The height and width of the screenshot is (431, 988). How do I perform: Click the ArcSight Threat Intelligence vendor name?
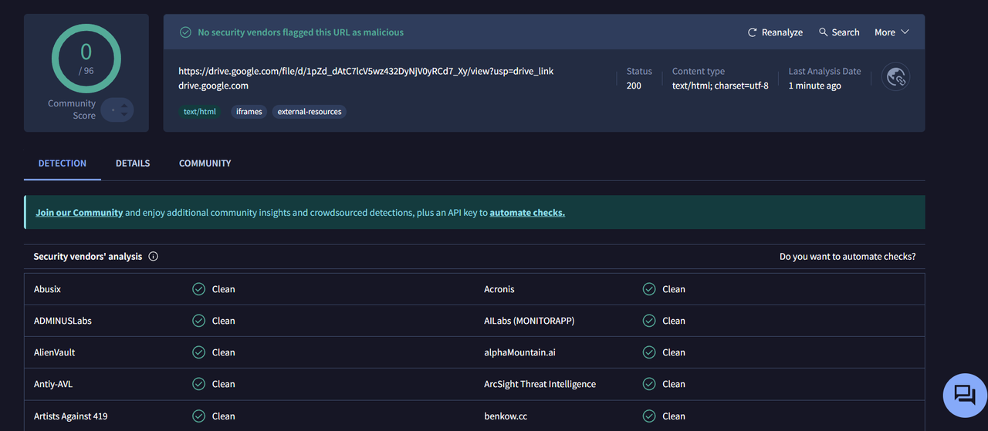pyautogui.click(x=540, y=384)
